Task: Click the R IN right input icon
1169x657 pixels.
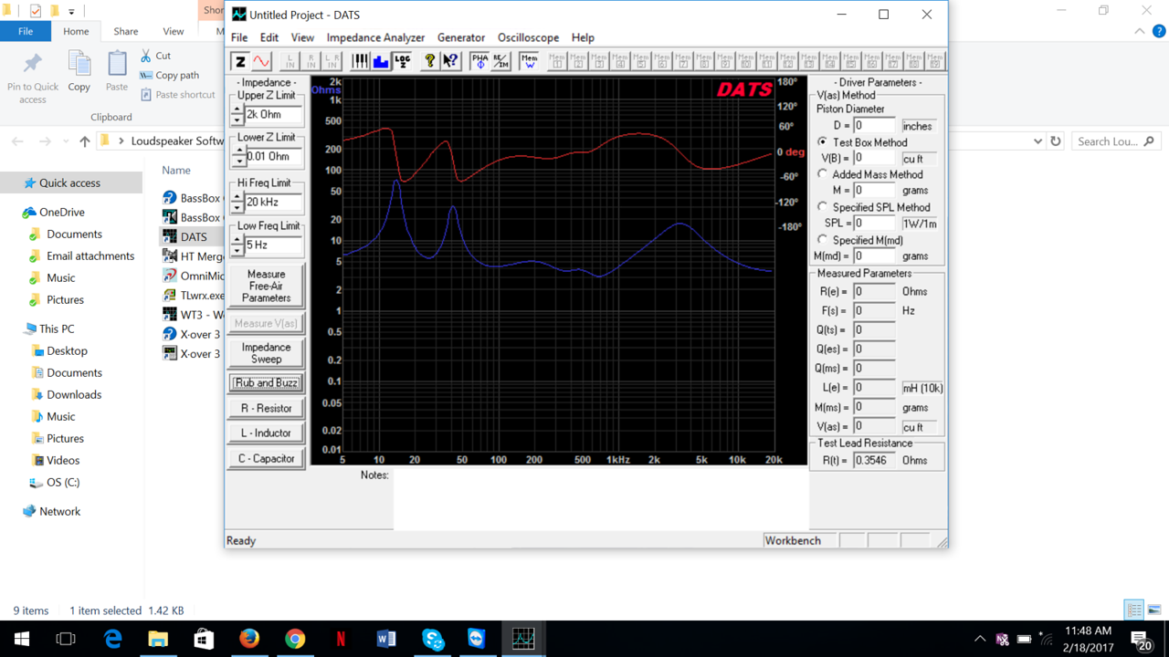Action: (311, 61)
